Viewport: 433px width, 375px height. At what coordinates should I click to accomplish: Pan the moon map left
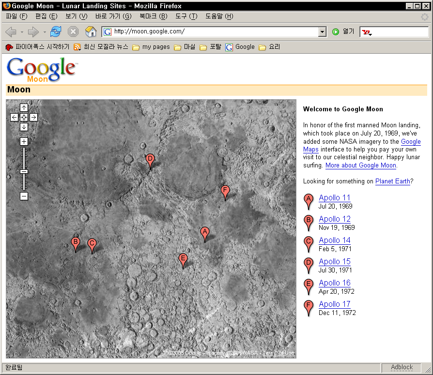click(x=15, y=117)
